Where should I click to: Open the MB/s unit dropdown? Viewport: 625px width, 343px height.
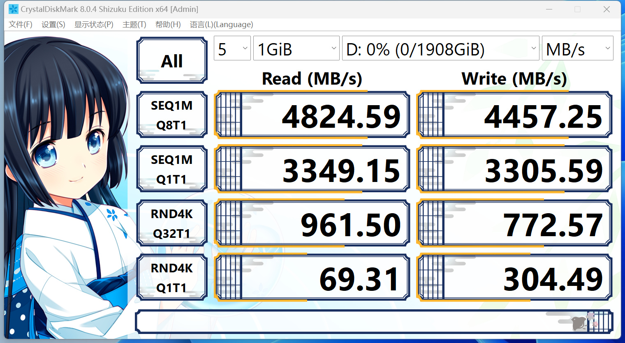[577, 48]
